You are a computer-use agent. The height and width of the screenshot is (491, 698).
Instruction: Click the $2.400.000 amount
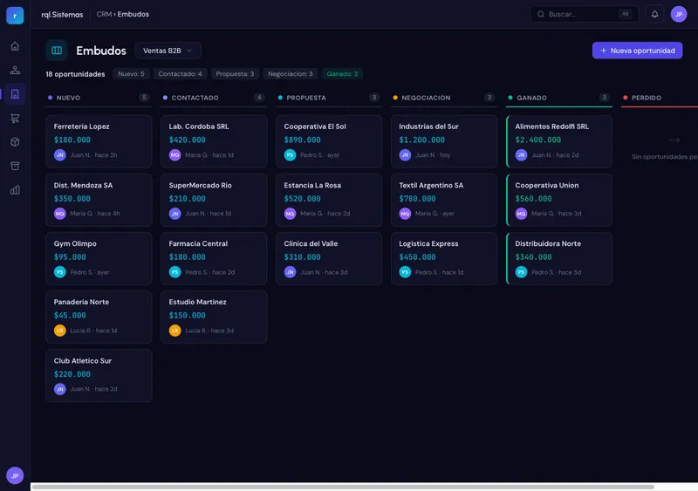[x=537, y=140]
